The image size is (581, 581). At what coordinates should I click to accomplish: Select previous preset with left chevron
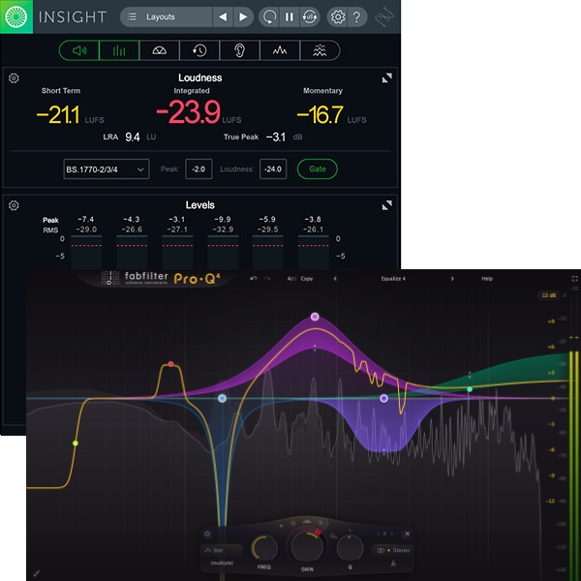tap(335, 279)
